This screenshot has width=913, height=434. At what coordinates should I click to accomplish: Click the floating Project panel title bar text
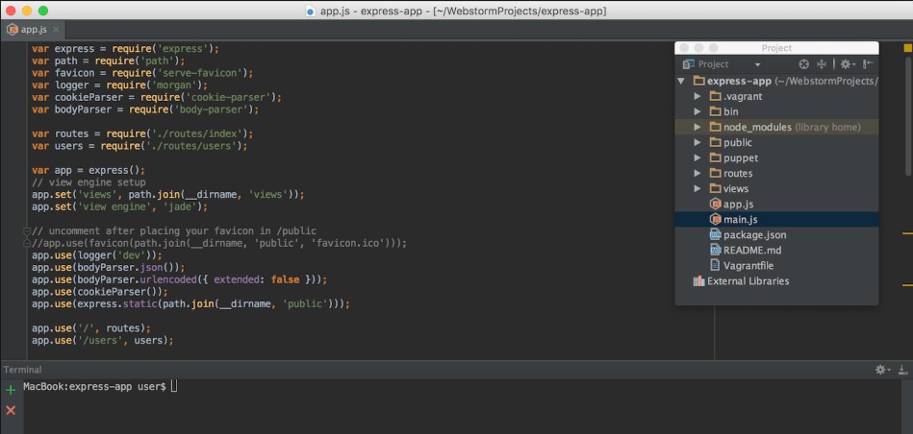click(776, 48)
